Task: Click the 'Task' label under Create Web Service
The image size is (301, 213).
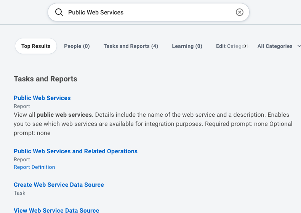Action: click(x=19, y=193)
